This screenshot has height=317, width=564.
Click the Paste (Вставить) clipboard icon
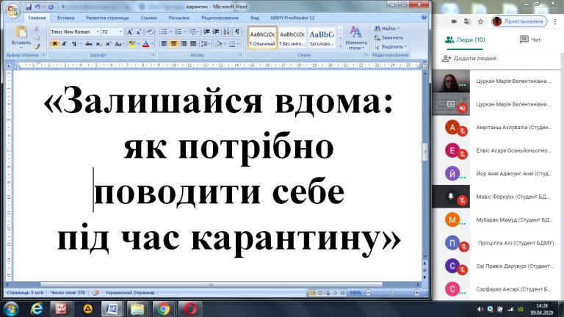click(21, 34)
